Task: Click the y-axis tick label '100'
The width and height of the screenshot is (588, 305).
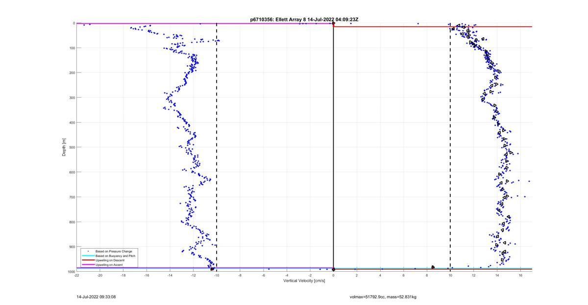Action: tap(72, 48)
